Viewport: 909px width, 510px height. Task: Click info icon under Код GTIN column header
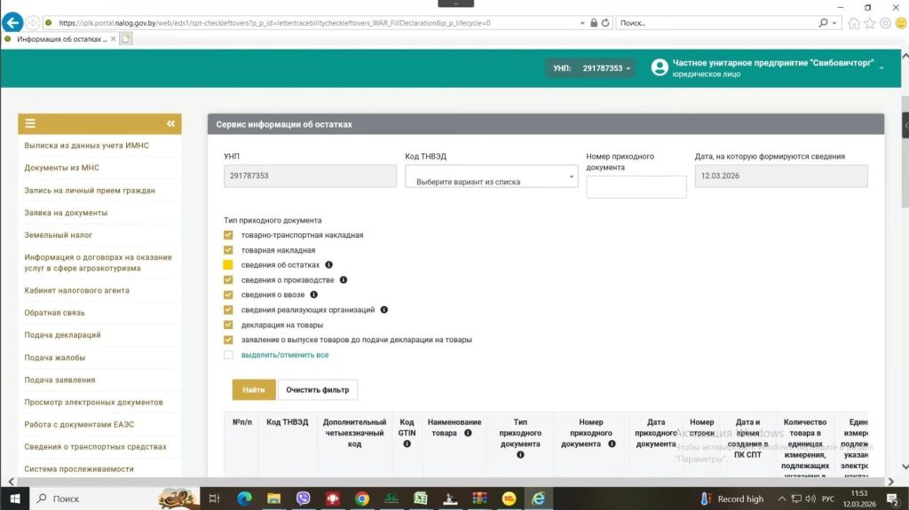(407, 444)
